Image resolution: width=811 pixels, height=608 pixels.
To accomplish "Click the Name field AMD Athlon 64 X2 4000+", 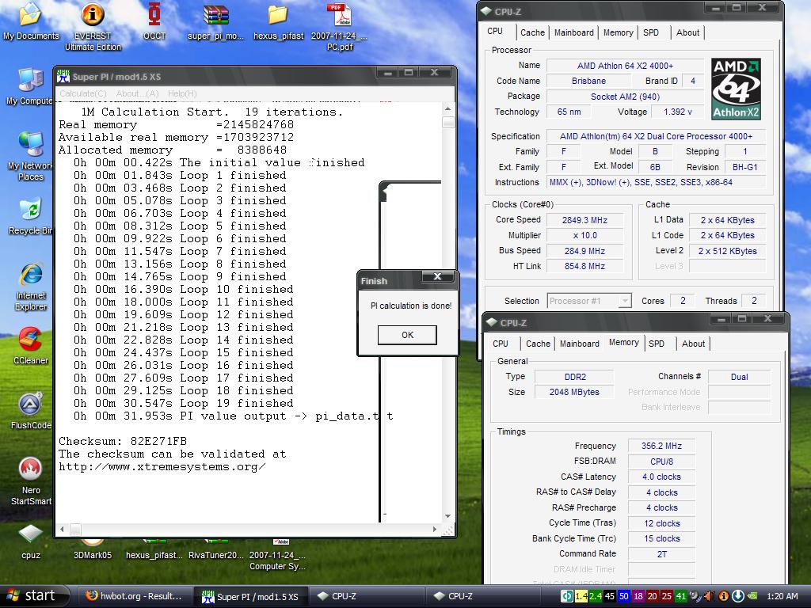I will point(626,66).
